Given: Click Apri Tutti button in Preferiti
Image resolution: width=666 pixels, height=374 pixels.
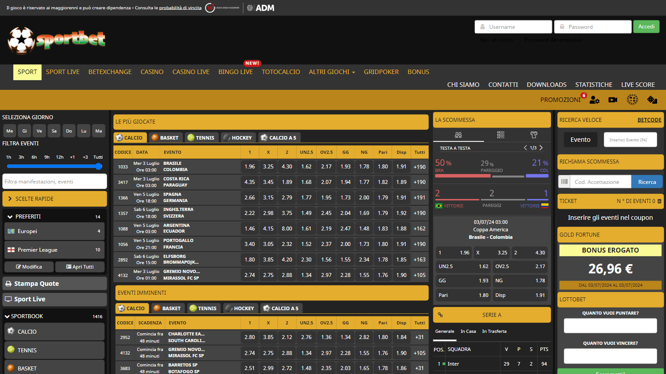Looking at the screenshot, I should pyautogui.click(x=80, y=267).
